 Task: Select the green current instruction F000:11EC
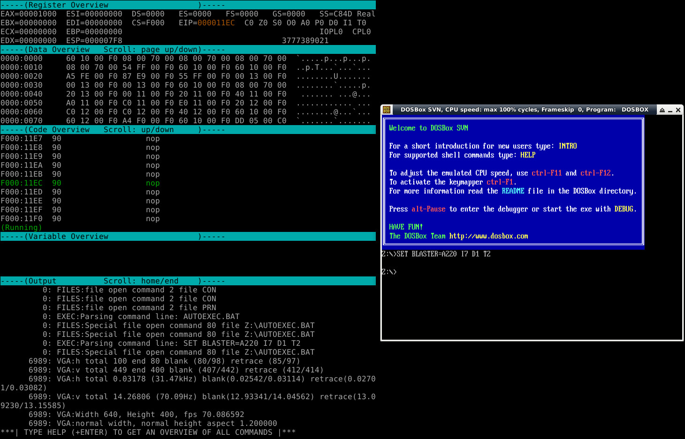80,183
